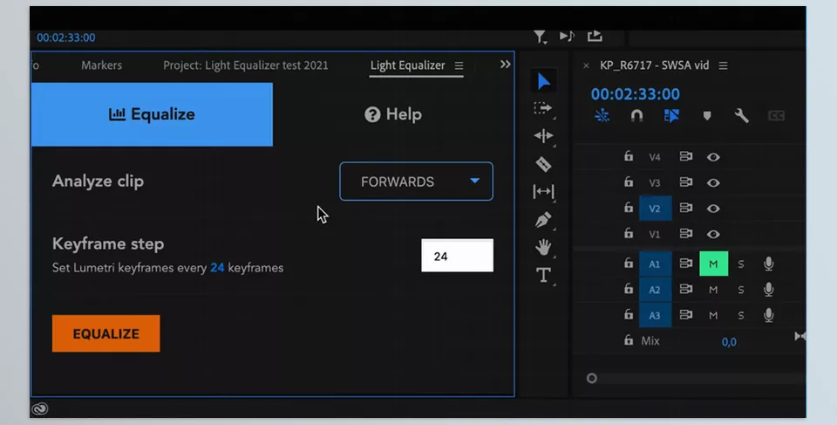
Task: Select the Razor tool
Action: (x=543, y=163)
